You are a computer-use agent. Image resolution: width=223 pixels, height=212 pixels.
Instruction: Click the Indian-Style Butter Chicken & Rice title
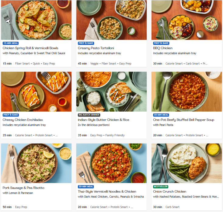(103, 120)
